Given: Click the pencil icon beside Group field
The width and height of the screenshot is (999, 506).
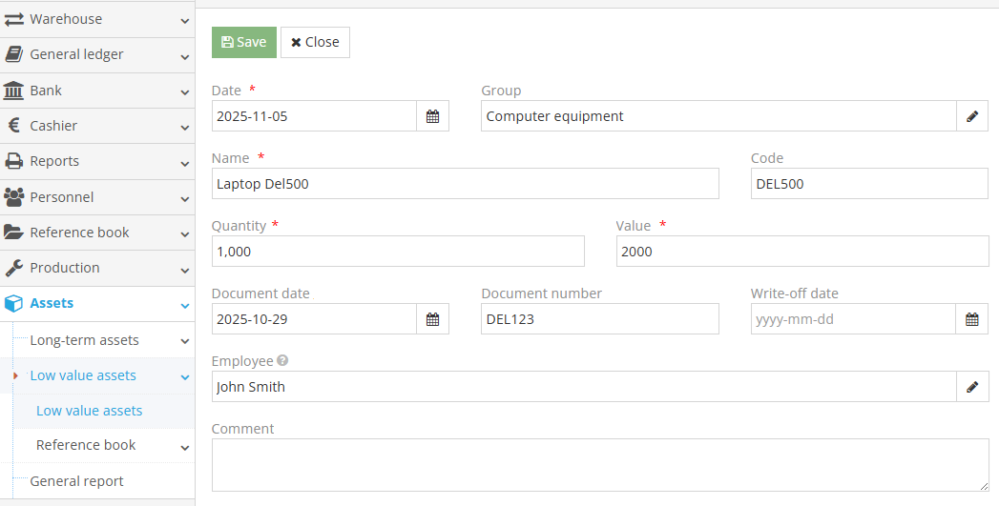Looking at the screenshot, I should tap(971, 116).
